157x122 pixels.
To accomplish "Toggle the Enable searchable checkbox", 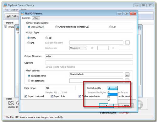I will pyautogui.click(x=80, y=96).
